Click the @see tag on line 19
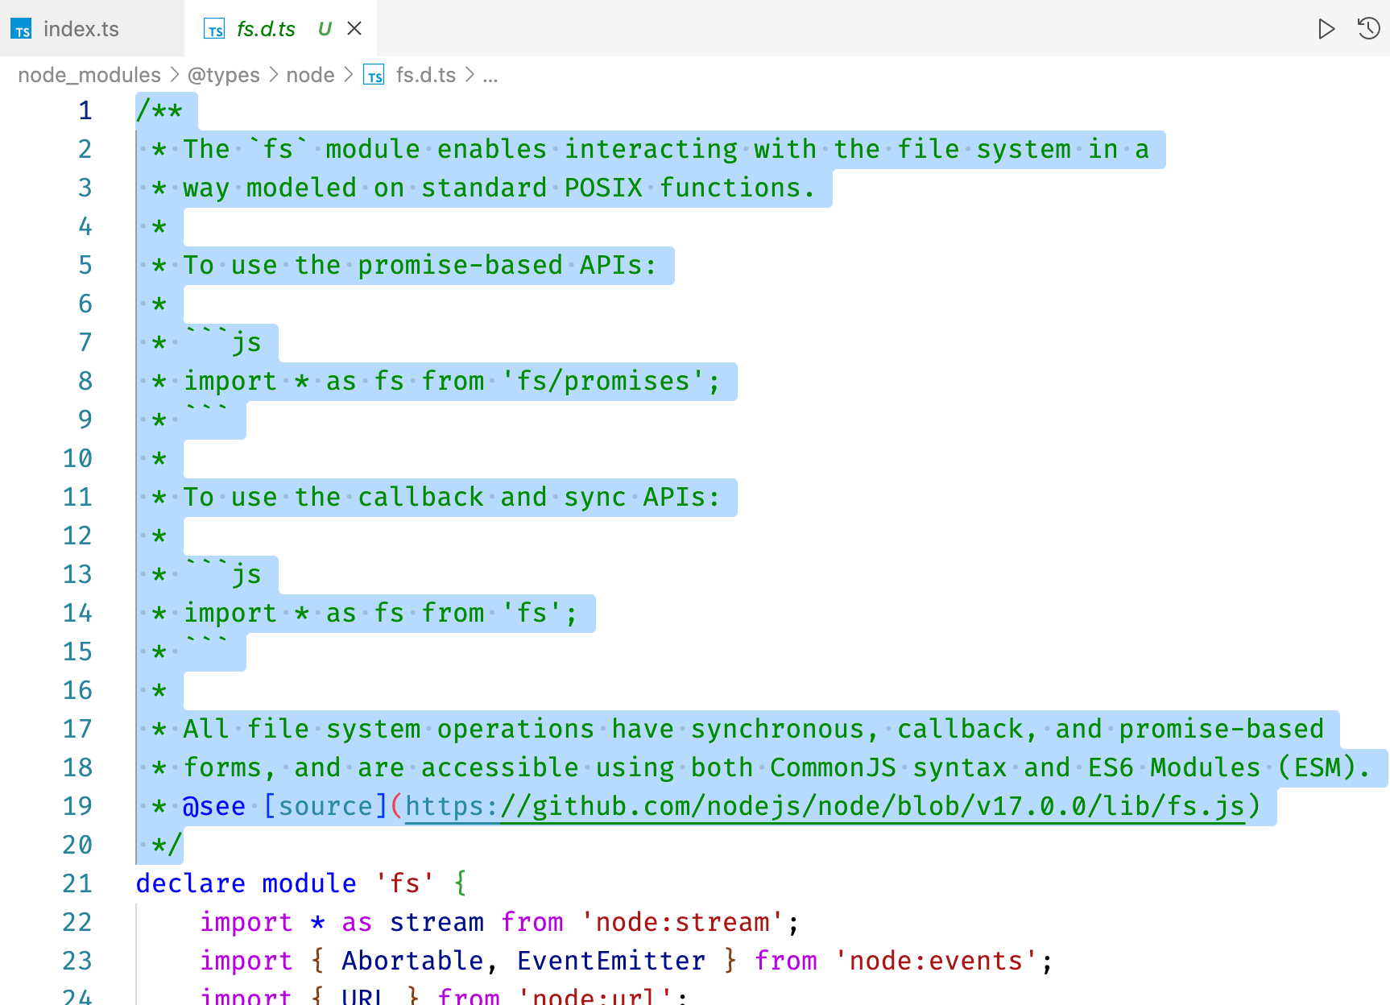The width and height of the screenshot is (1390, 1005). click(214, 806)
